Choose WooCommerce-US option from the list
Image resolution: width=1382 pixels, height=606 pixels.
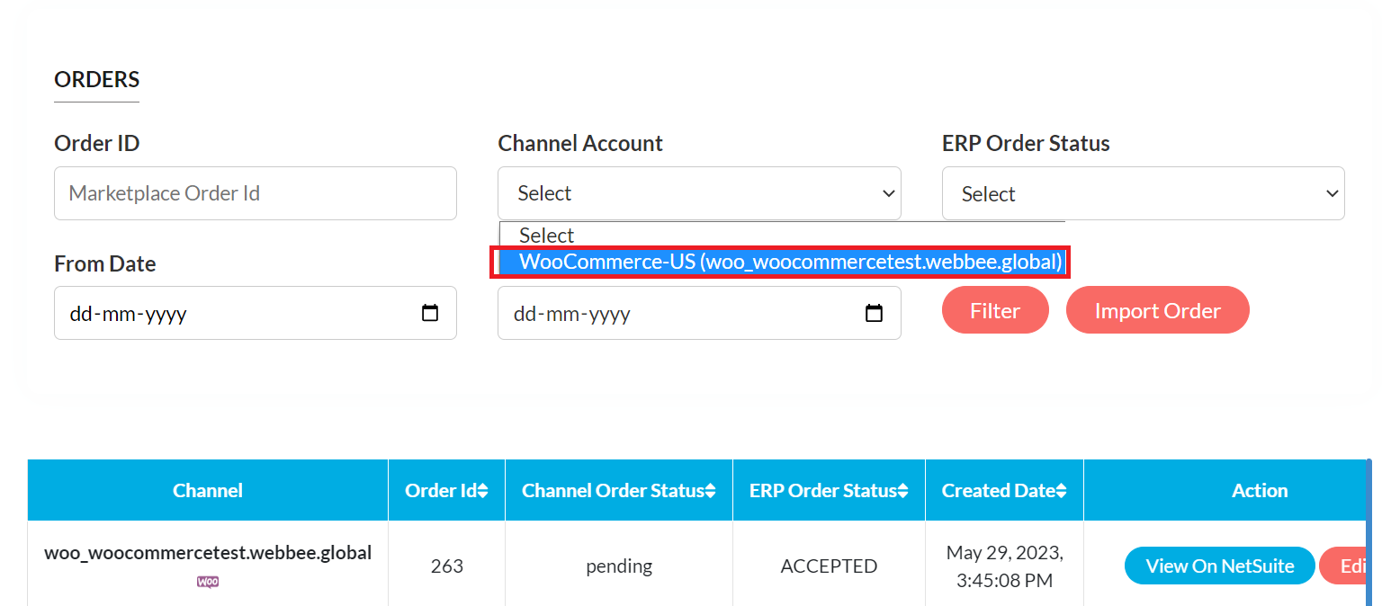(781, 262)
